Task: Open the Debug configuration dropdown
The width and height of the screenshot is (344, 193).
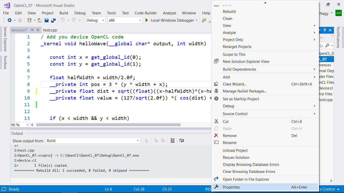Action: (95, 20)
